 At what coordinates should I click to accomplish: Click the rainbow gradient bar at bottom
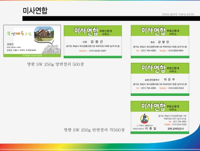coord(100,147)
